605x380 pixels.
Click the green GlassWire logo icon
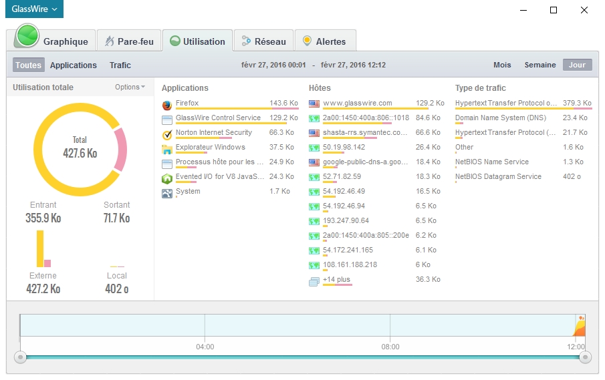coord(27,36)
